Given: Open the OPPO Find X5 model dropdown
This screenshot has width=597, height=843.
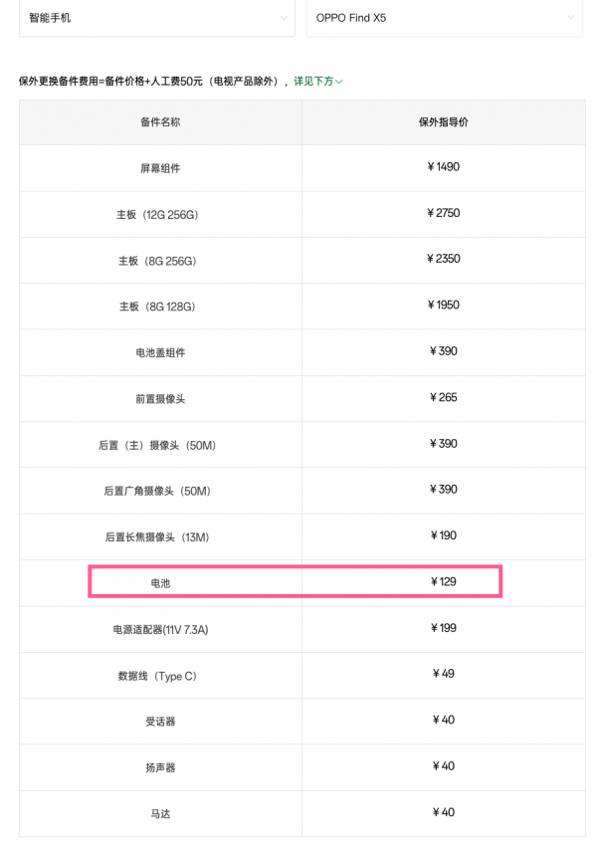Looking at the screenshot, I should (x=444, y=18).
